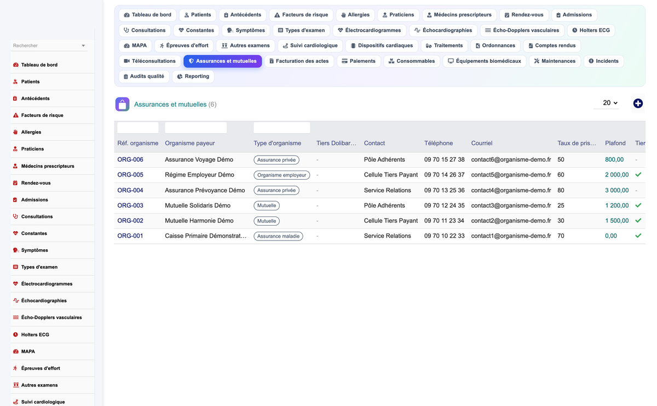Open organisme ORG-005 link
Screen dimensions: 657x406
coord(130,175)
